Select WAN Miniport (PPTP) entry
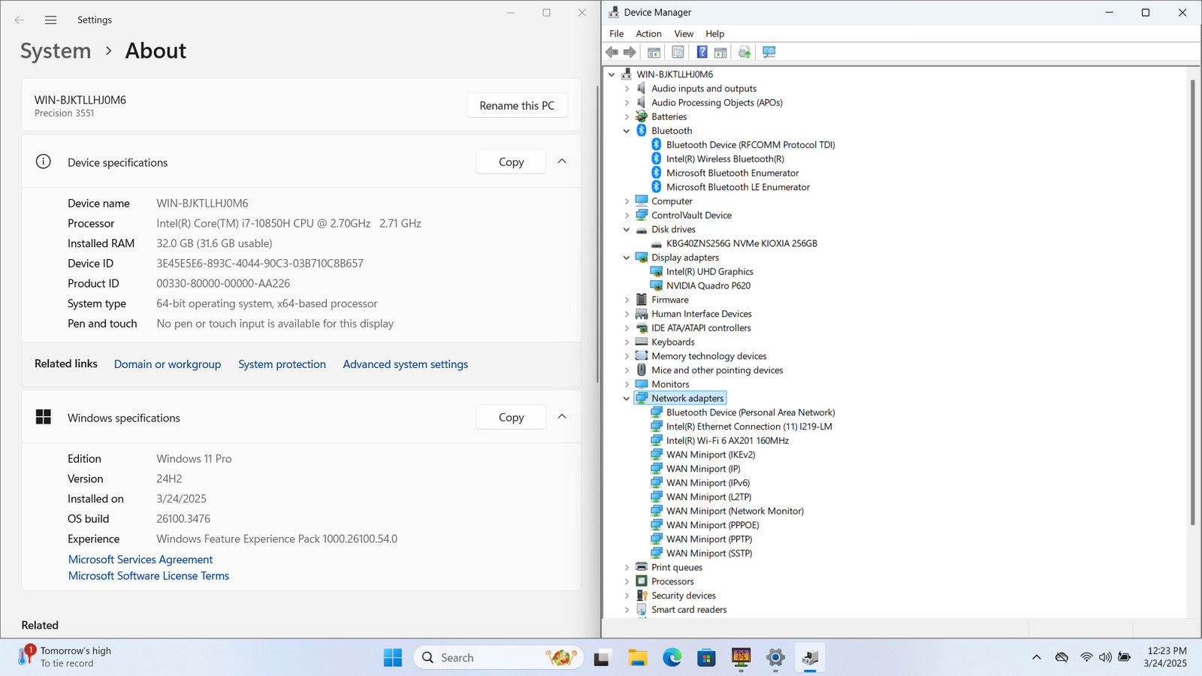1202x676 pixels. pyautogui.click(x=709, y=539)
